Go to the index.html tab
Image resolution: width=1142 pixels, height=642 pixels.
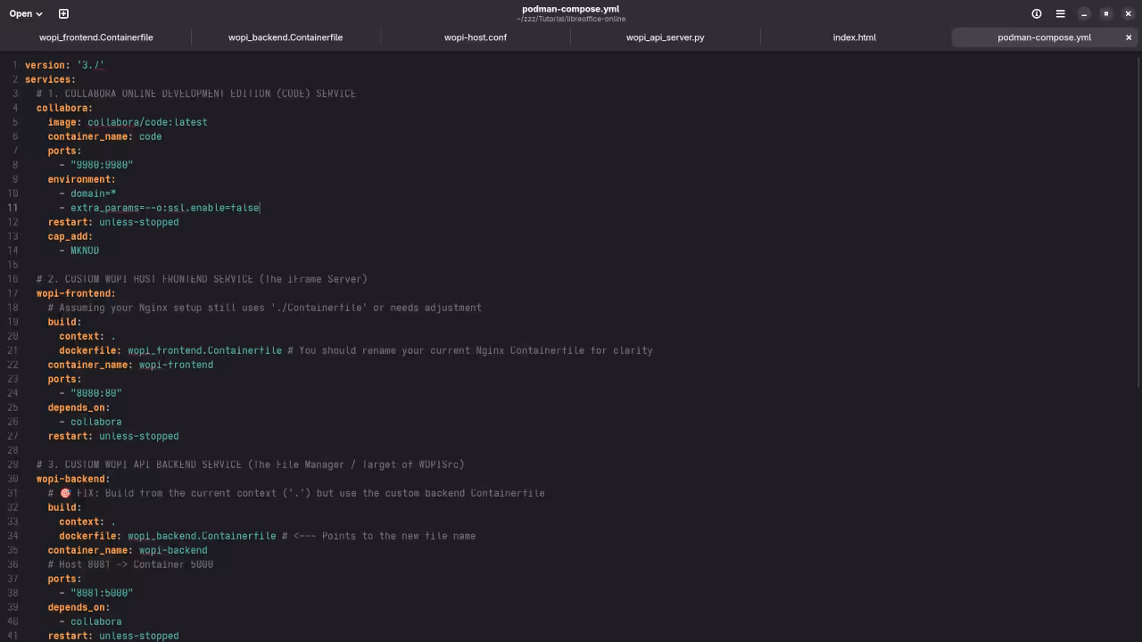pyautogui.click(x=854, y=37)
